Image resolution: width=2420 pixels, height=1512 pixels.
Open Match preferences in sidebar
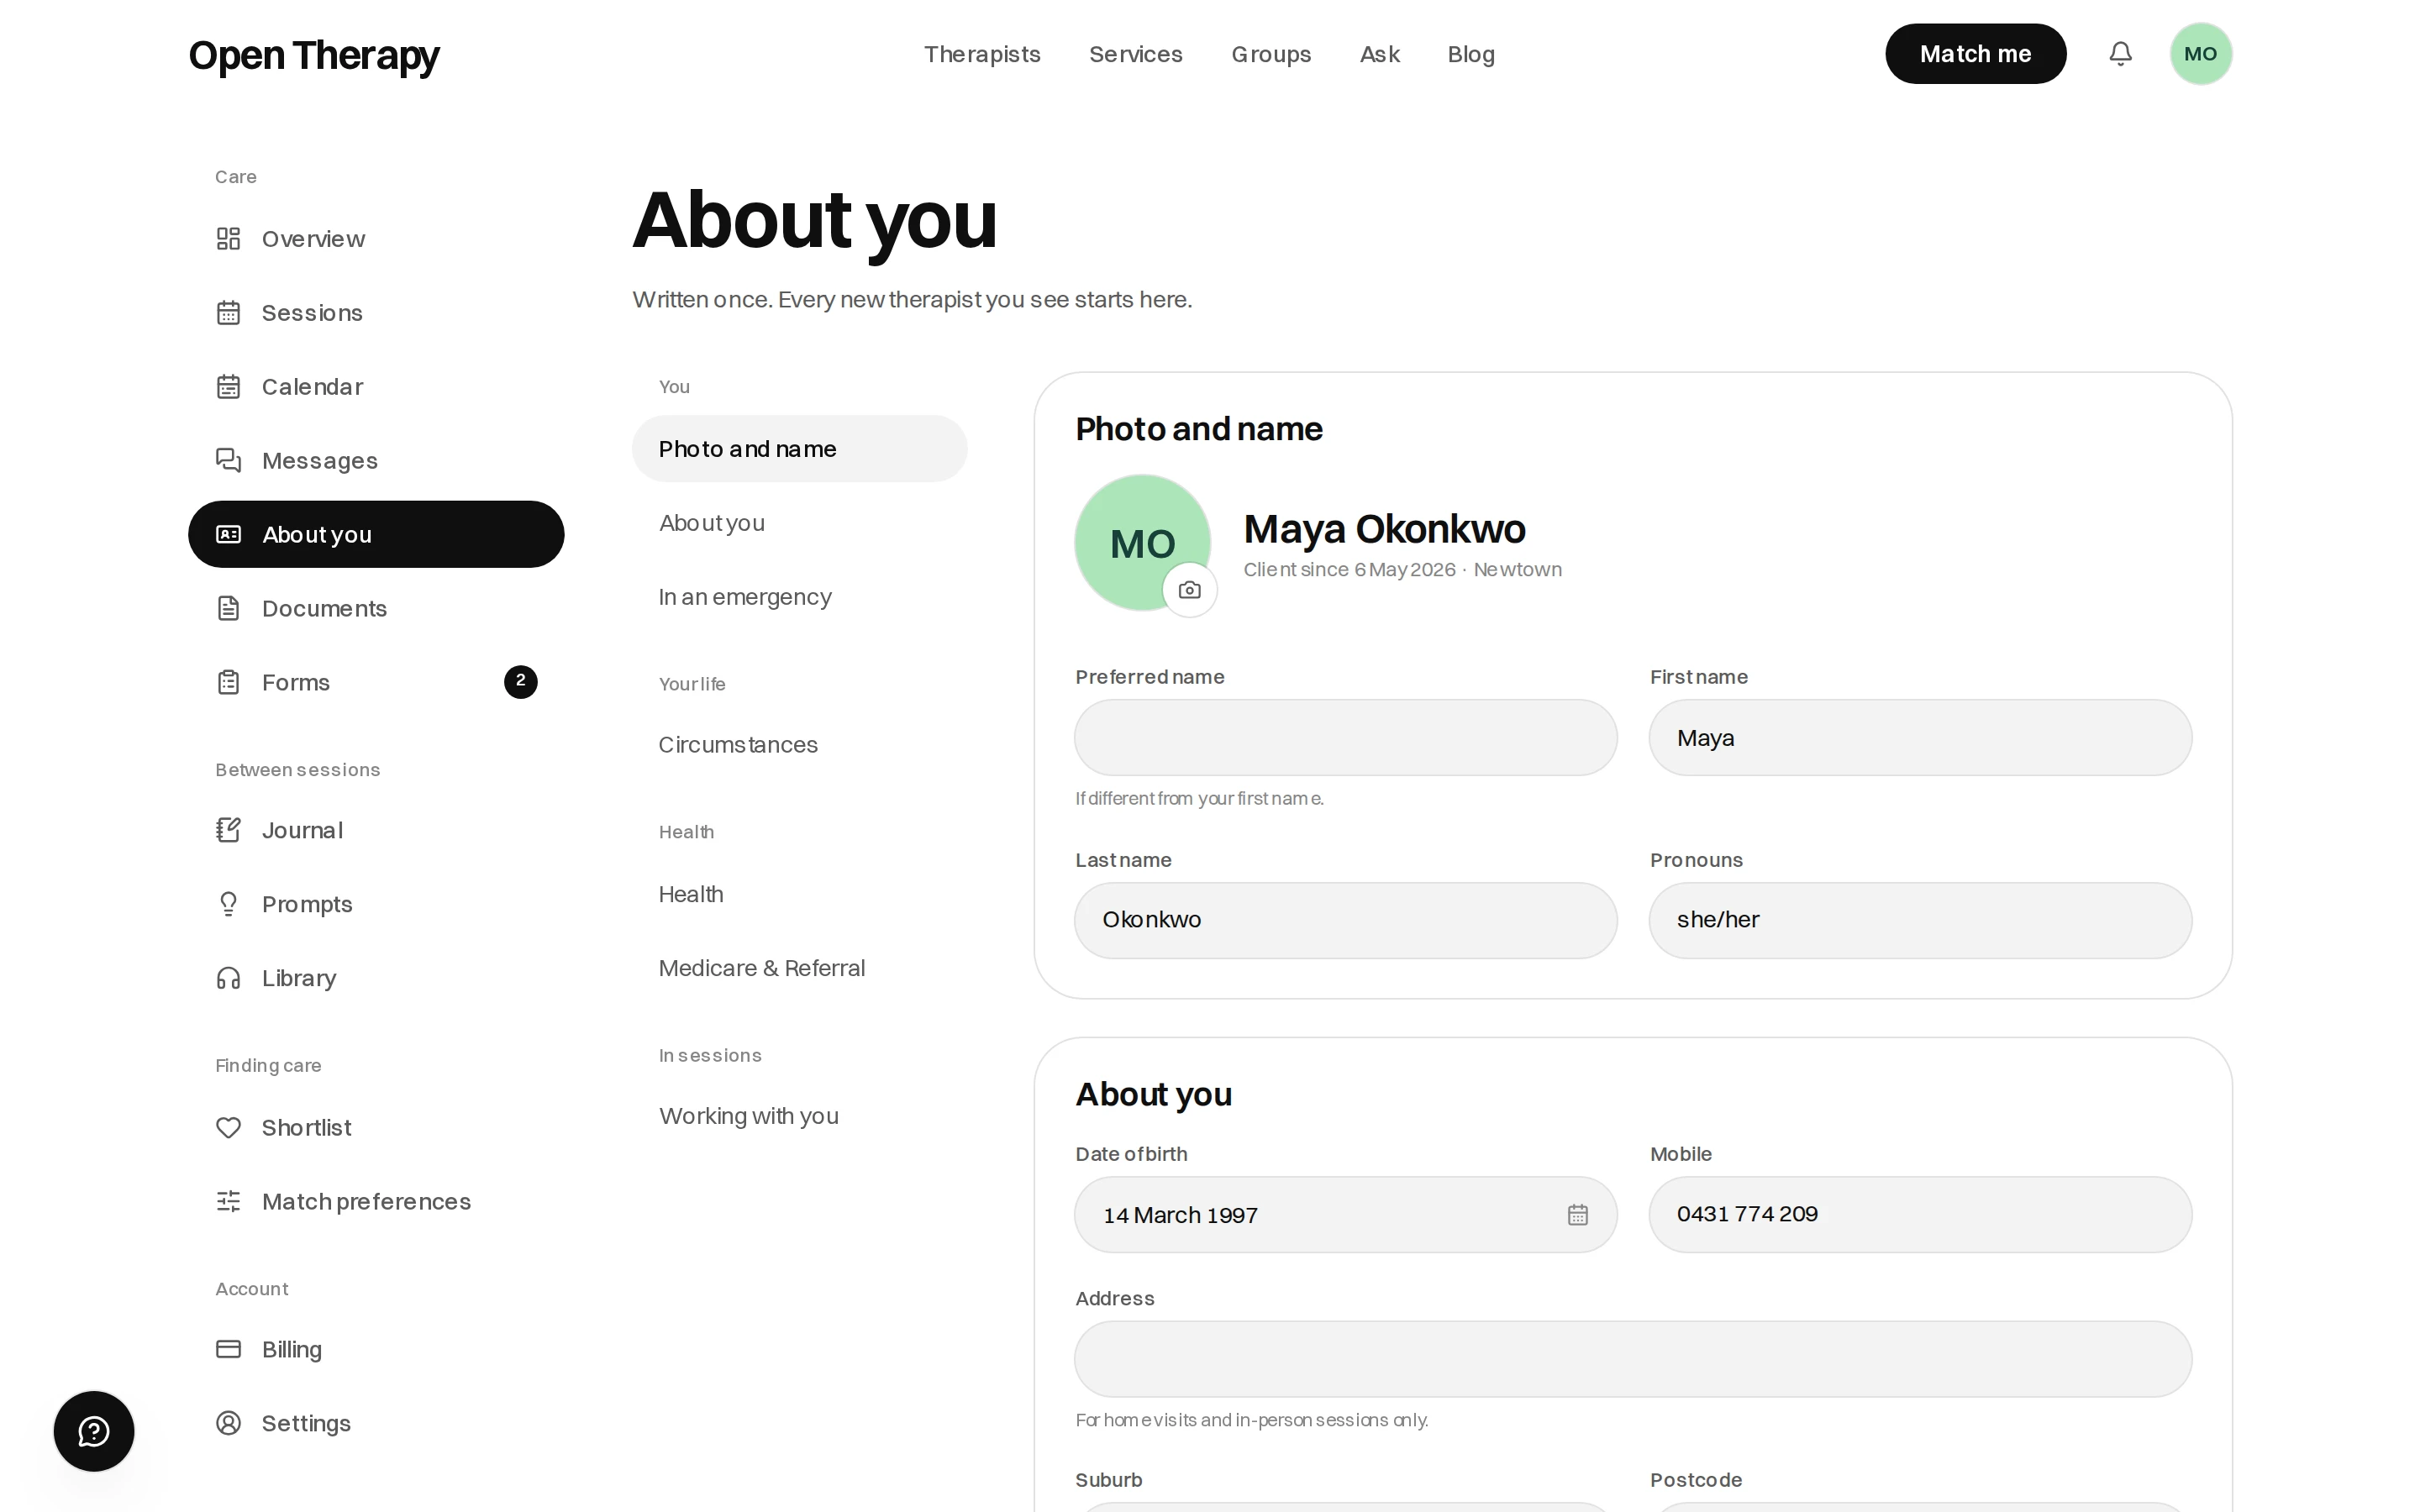pos(376,1201)
